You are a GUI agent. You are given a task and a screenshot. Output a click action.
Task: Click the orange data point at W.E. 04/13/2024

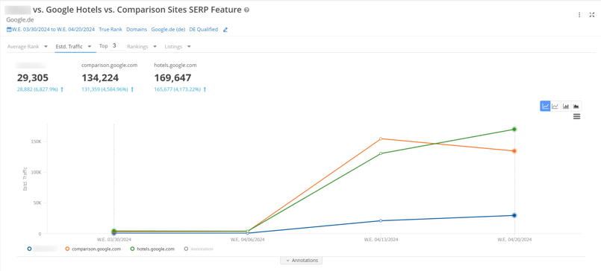click(381, 138)
